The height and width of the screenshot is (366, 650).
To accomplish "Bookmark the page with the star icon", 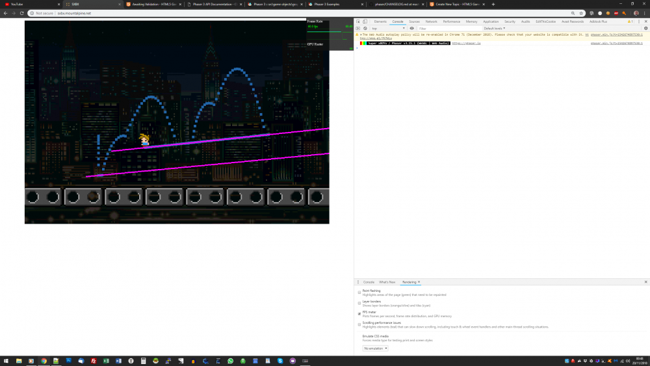I will [x=580, y=13].
